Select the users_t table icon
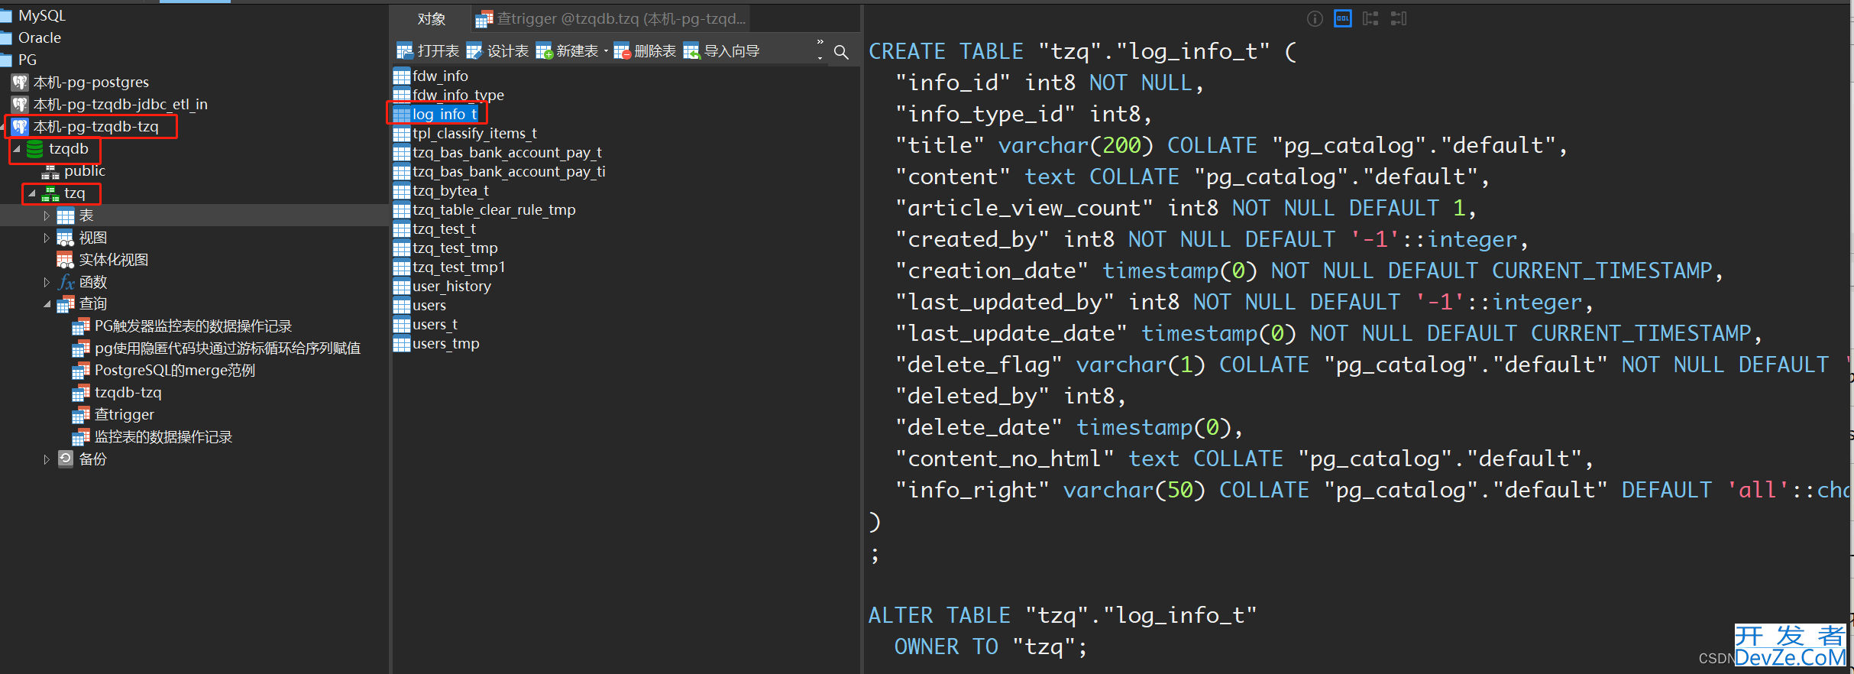Image resolution: width=1854 pixels, height=674 pixels. (402, 325)
